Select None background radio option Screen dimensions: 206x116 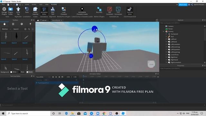click(x=29, y=72)
